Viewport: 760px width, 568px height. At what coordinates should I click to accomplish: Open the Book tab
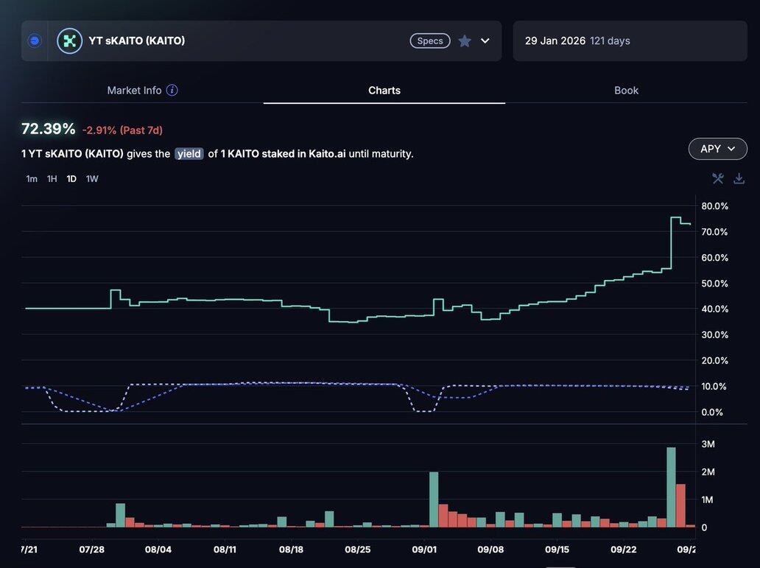(626, 91)
